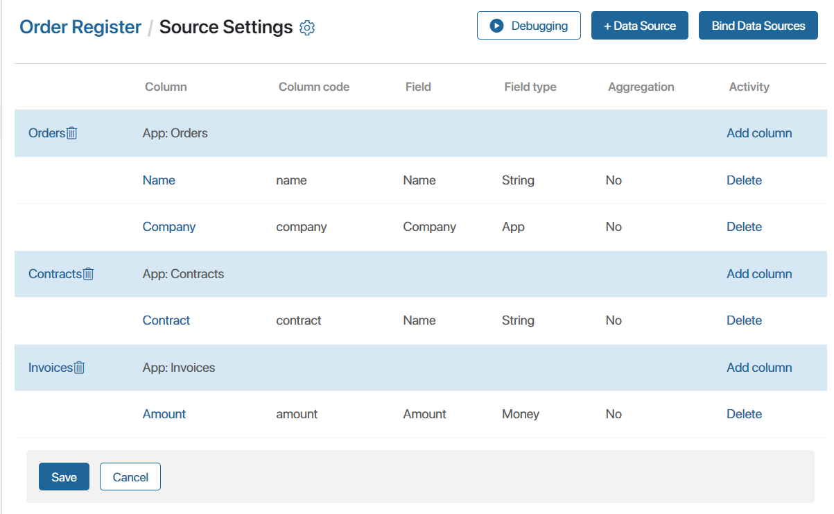
Task: Click aggregation 'No' in Amount row
Action: [614, 414]
